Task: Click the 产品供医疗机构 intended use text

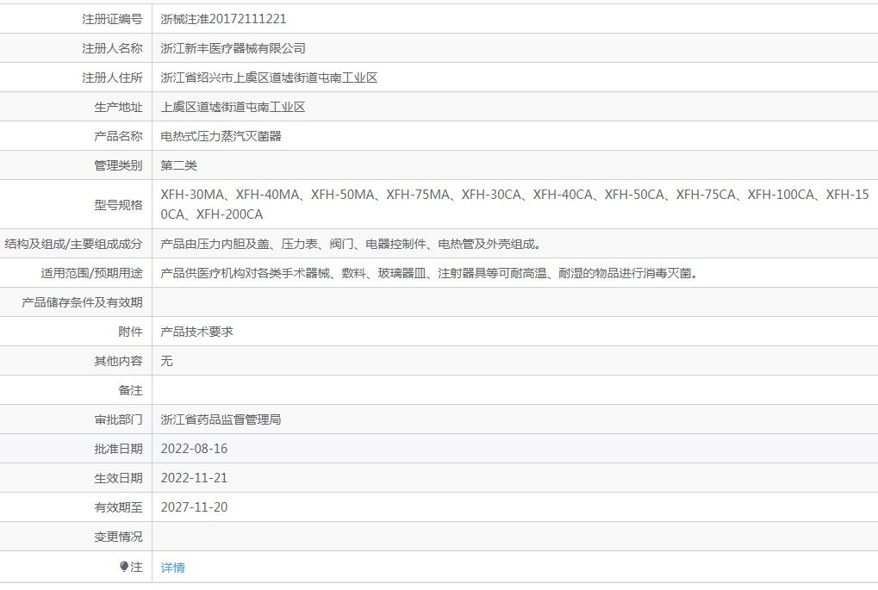Action: 429,273
